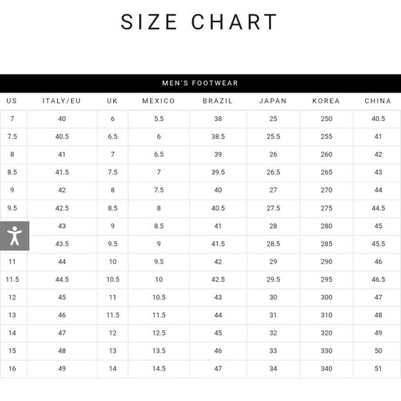Click Korea size 250 cell
Screen dimensions: 401x401
tap(326, 119)
